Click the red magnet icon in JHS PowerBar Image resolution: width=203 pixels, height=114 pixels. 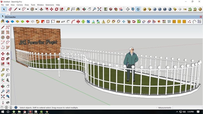(134, 22)
